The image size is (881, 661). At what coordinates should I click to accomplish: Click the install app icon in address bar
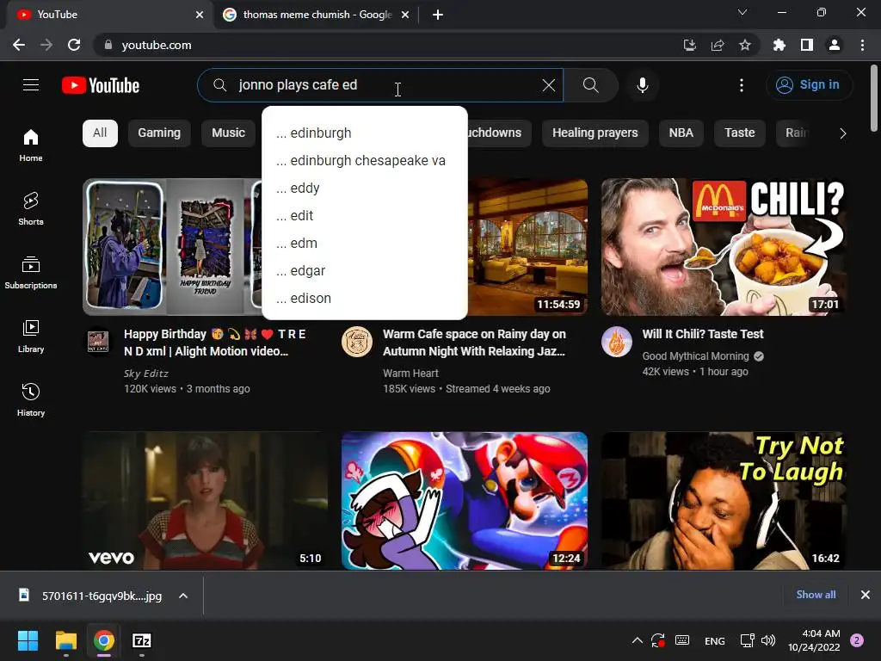point(689,45)
